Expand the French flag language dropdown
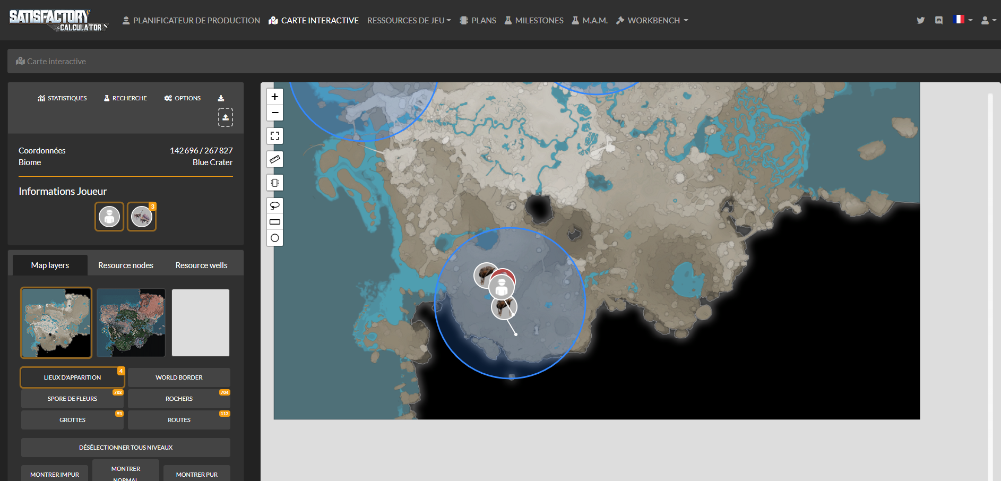Screen dimensions: 1001x481 click(x=963, y=20)
